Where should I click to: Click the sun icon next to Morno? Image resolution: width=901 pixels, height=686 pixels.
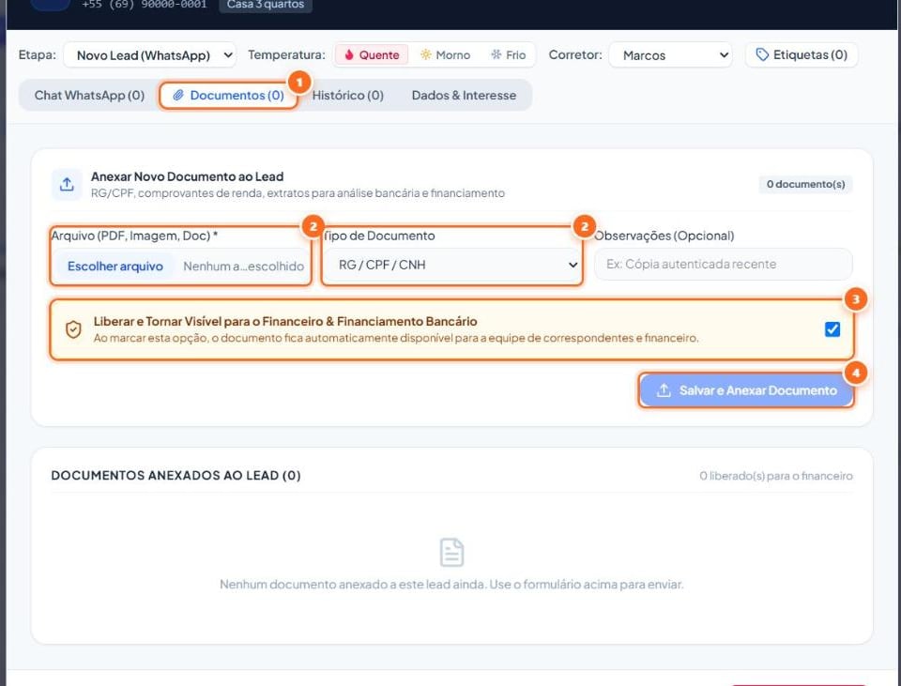pyautogui.click(x=426, y=54)
